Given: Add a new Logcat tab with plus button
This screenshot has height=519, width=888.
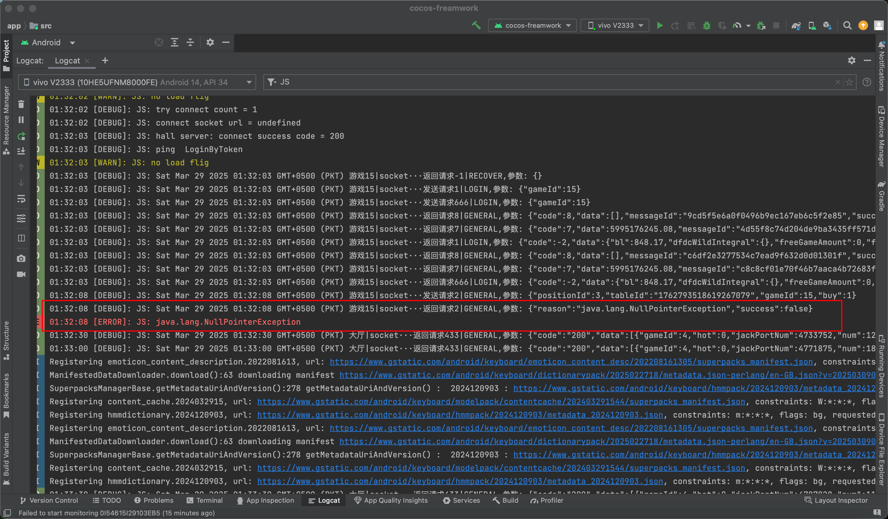Looking at the screenshot, I should [x=105, y=61].
